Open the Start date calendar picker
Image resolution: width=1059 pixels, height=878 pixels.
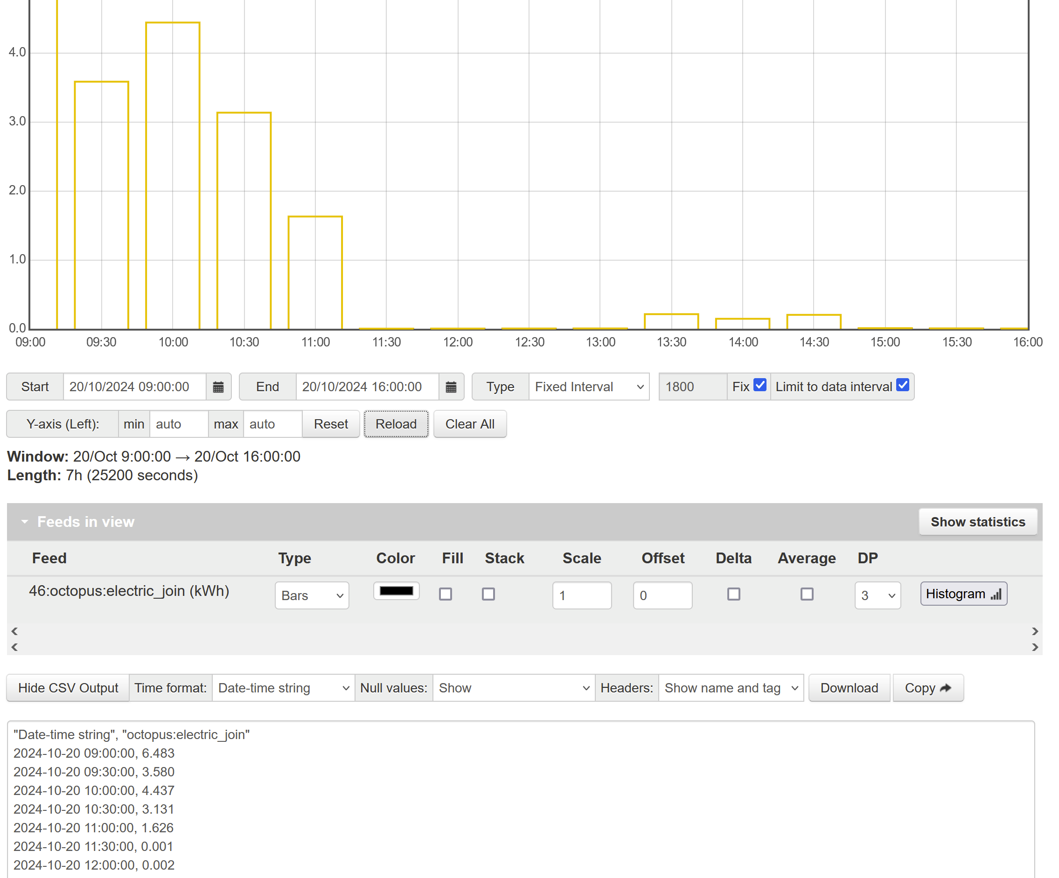[218, 387]
